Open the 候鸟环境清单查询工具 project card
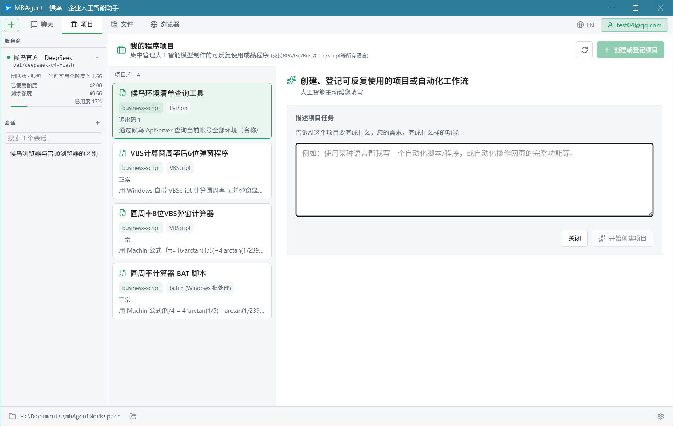The width and height of the screenshot is (673, 426). click(192, 111)
